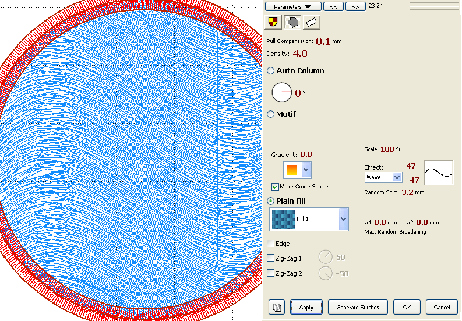This screenshot has width=462, height=321.
Task: Enable the Edge checkbox
Action: point(270,243)
